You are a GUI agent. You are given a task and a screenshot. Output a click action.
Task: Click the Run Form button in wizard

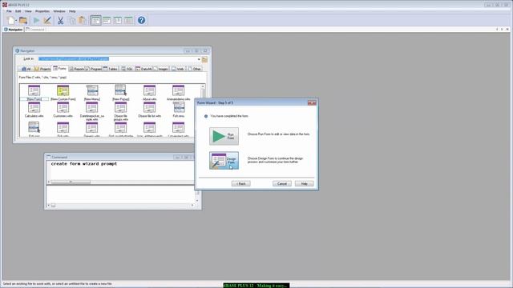[x=224, y=136]
